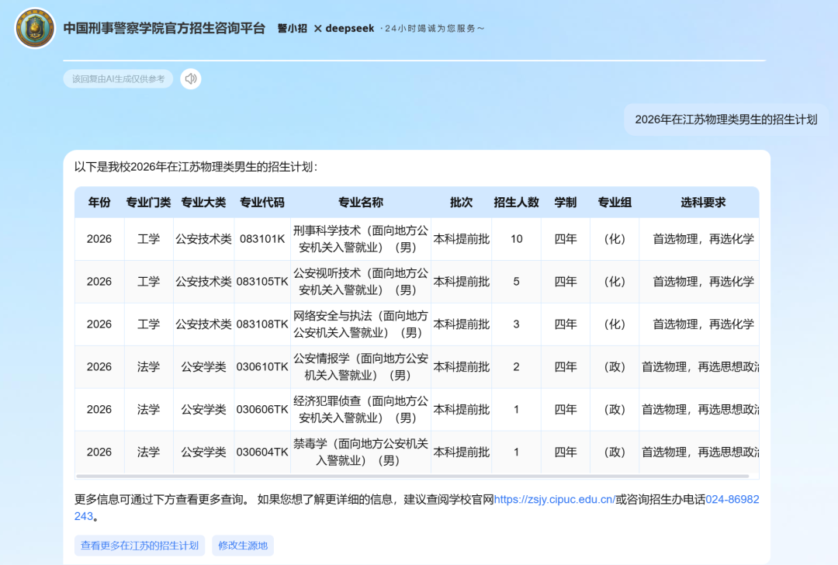View more Jiangsu enrollment plans button
Image resolution: width=838 pixels, height=565 pixels.
pyautogui.click(x=140, y=546)
